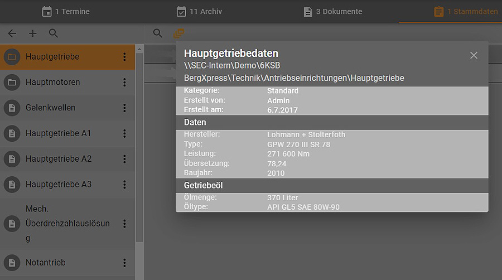Viewport: 502px width, 280px height.
Task: Click the orange stacked-layers icon in toolbar
Action: pyautogui.click(x=178, y=33)
